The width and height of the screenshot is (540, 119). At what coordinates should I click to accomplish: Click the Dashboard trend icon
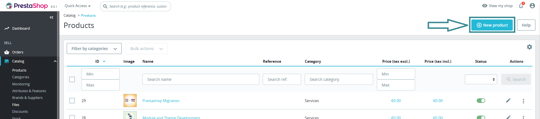tap(7, 29)
